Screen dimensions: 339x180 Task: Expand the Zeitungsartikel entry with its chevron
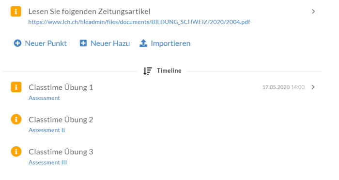(313, 12)
